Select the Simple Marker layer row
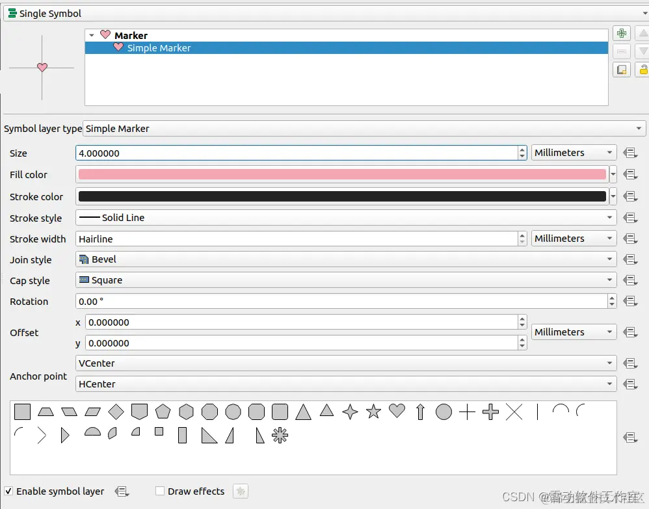This screenshot has width=649, height=509. tap(347, 47)
